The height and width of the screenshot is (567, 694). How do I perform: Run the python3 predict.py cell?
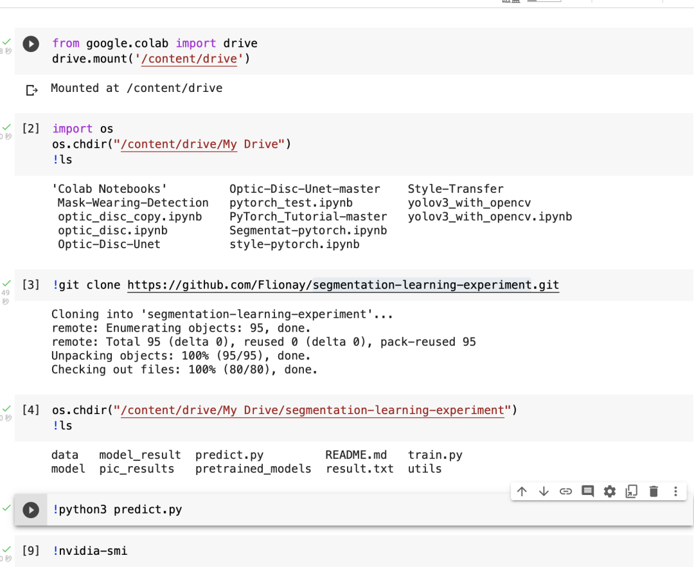[x=31, y=510]
